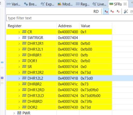Expand the SR register
The width and height of the screenshot is (133, 115).
click(x=19, y=67)
